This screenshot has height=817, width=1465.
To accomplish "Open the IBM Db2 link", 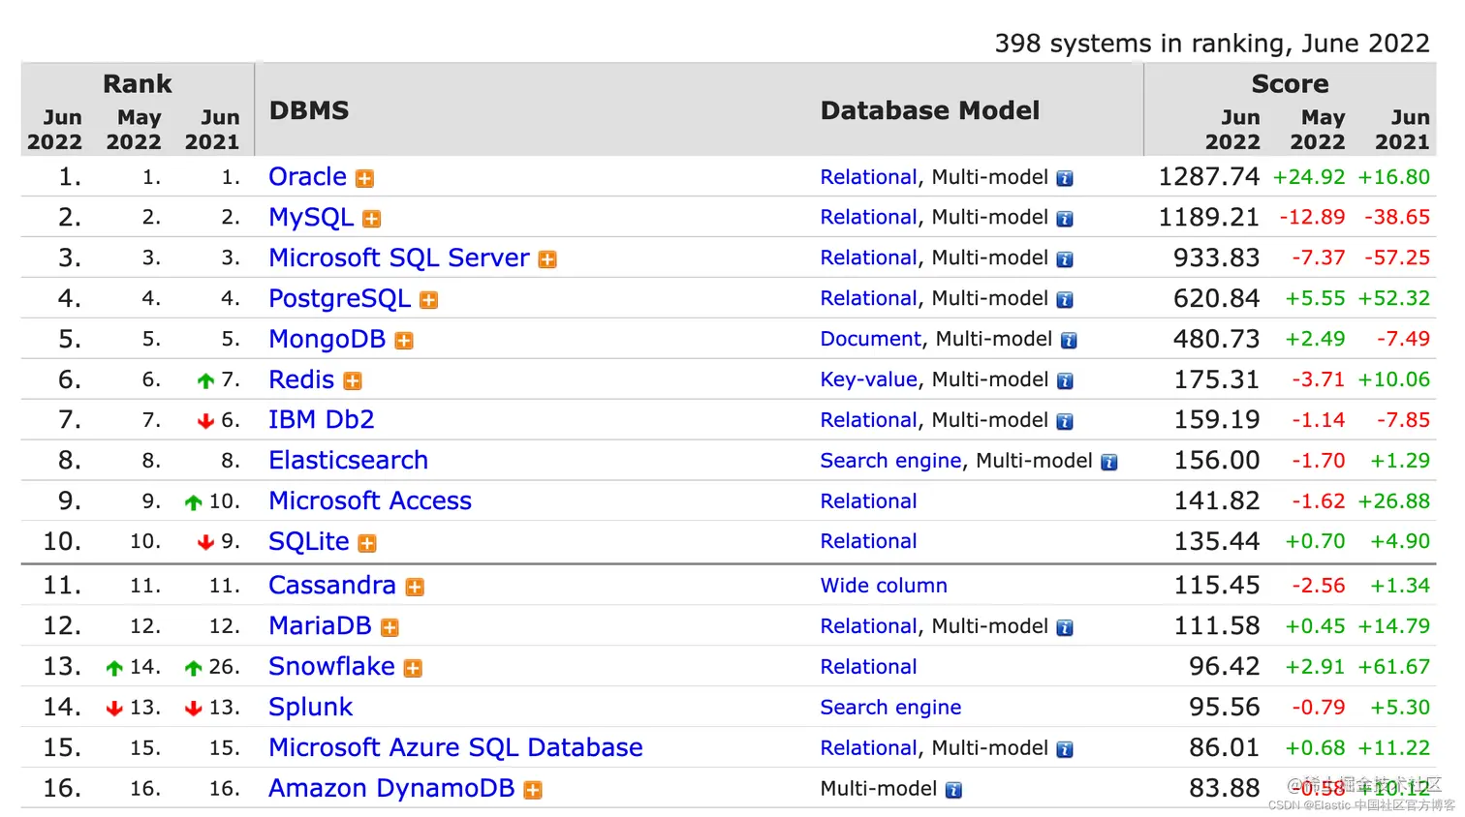I will (321, 420).
